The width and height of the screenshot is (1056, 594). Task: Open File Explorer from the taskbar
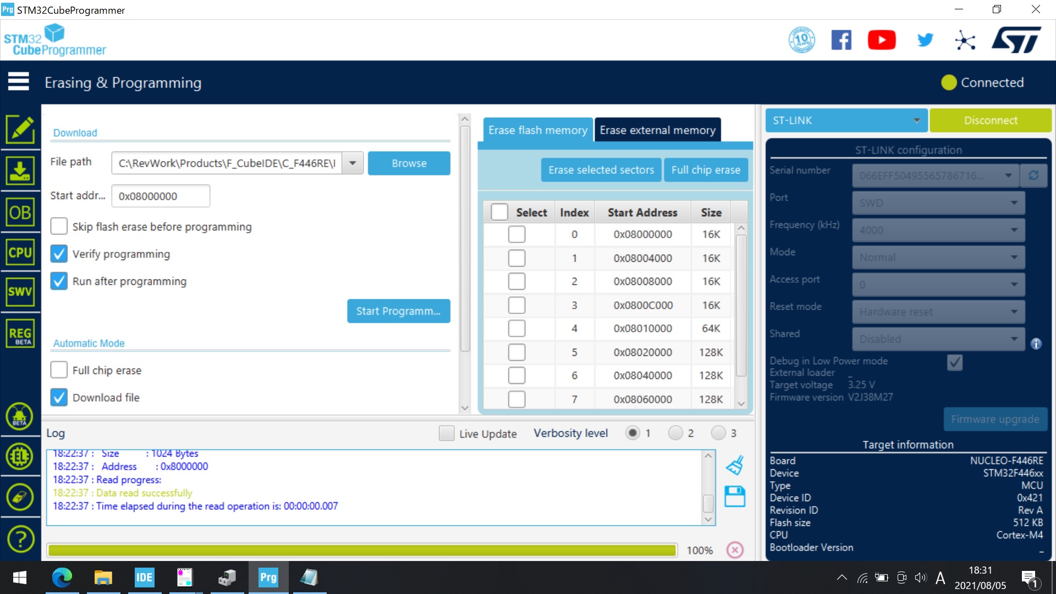103,577
